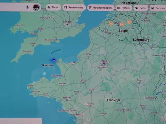Image resolution: width=166 pixels, height=124 pixels.
Task: Select the Benzine fuel chip
Action: tap(158, 8)
